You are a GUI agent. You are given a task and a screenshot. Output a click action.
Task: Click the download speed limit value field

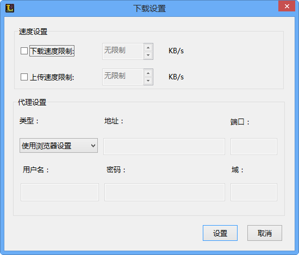click(123, 51)
